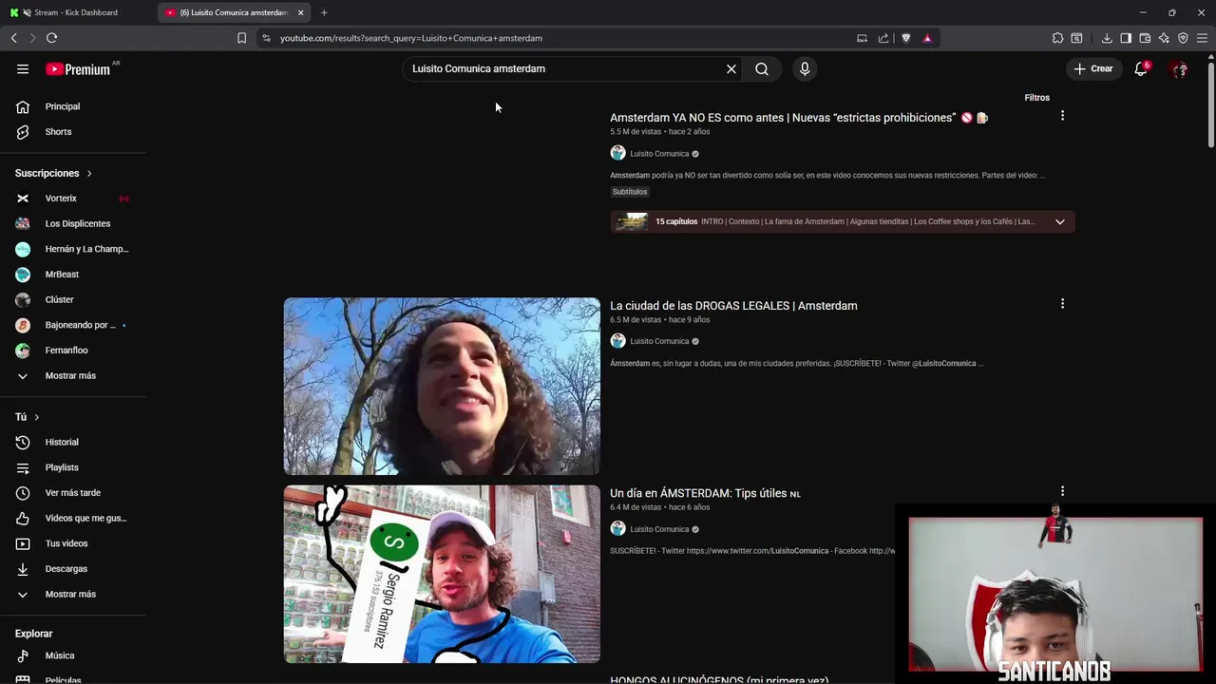Close the Luisito Comunica amsterdam tab
Image resolution: width=1216 pixels, height=684 pixels.
click(x=300, y=12)
